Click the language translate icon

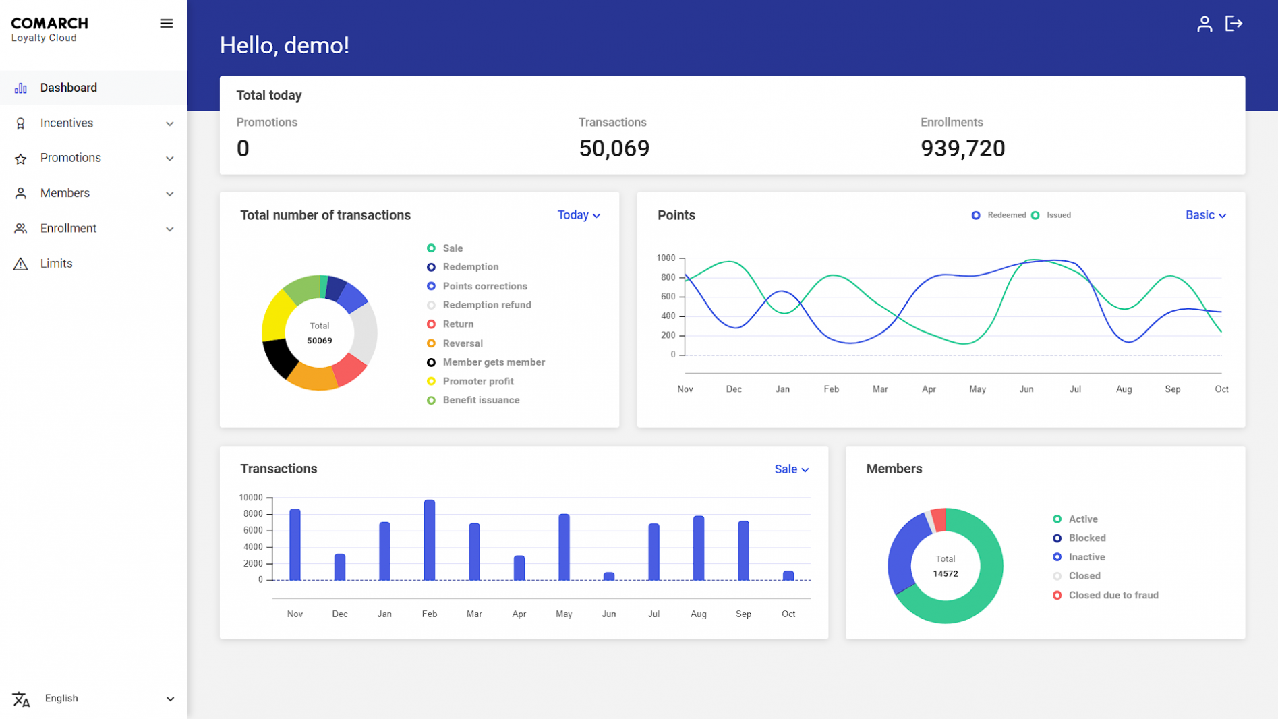pyautogui.click(x=21, y=699)
